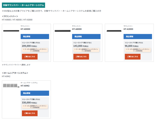This screenshot has height=120, width=156.
Task: Click the HT-A9000 soundbar product image
Action: 11,31
